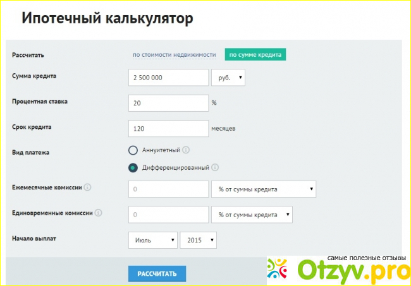
Task: Focus the Сумма кредита input field
Action: coord(168,77)
